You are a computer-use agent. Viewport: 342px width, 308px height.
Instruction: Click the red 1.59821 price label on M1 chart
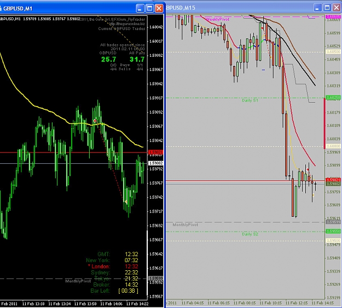[x=156, y=152]
